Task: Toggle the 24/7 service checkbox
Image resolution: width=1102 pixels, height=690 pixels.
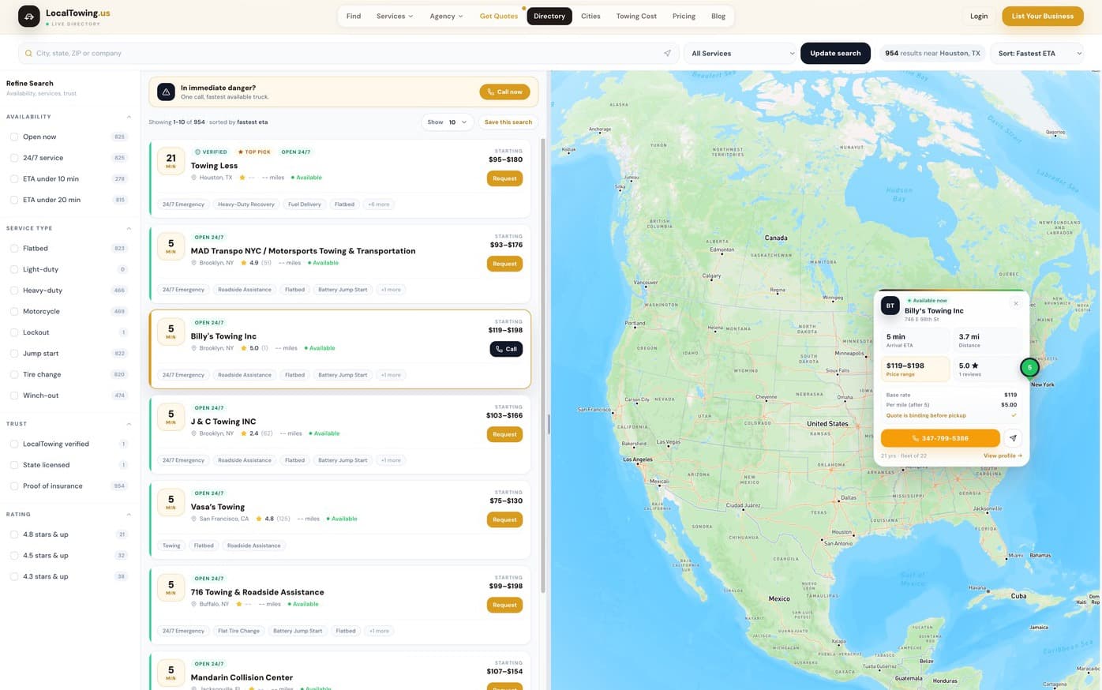Action: (x=14, y=158)
